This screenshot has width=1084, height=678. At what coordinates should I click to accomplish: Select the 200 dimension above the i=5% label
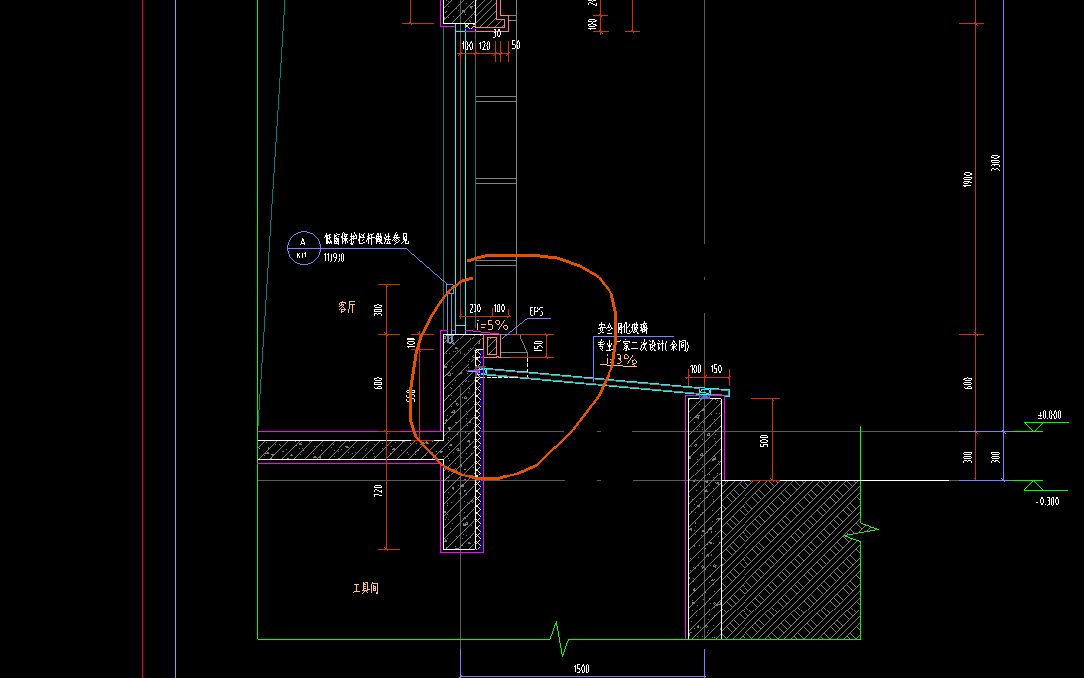[x=474, y=309]
